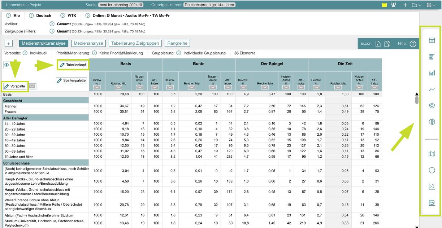
Task: Open the Rangreihe tab
Action: pos(177,43)
